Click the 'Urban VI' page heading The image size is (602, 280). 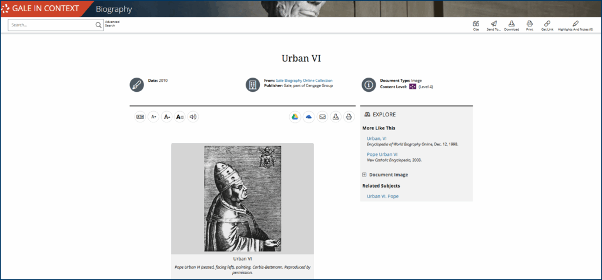point(301,58)
